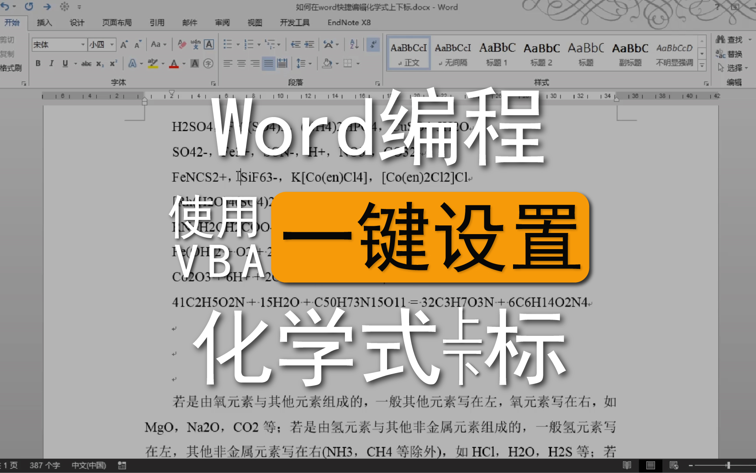Open the 开发工具 ribbon tab
Image resolution: width=756 pixels, height=473 pixels.
295,22
